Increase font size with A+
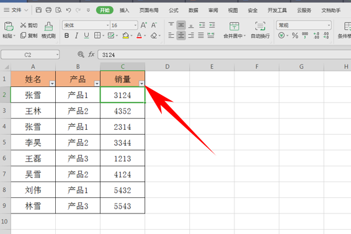Viewport: 351px width, 234px height. click(144, 25)
